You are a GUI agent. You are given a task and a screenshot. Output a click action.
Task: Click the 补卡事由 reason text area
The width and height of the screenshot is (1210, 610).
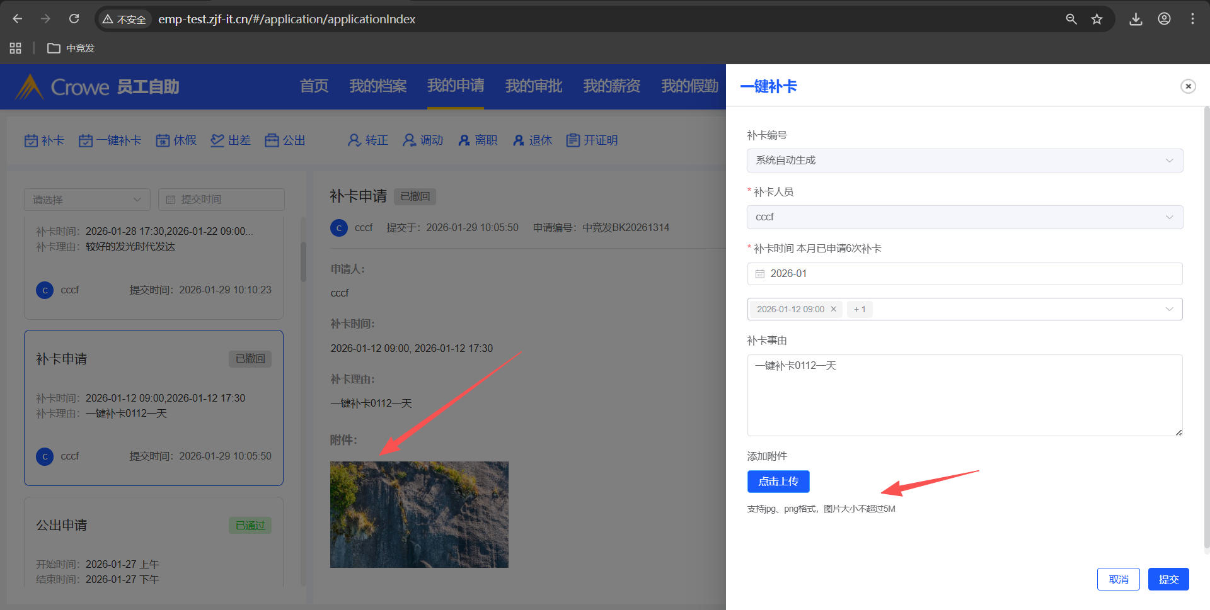[x=964, y=395]
